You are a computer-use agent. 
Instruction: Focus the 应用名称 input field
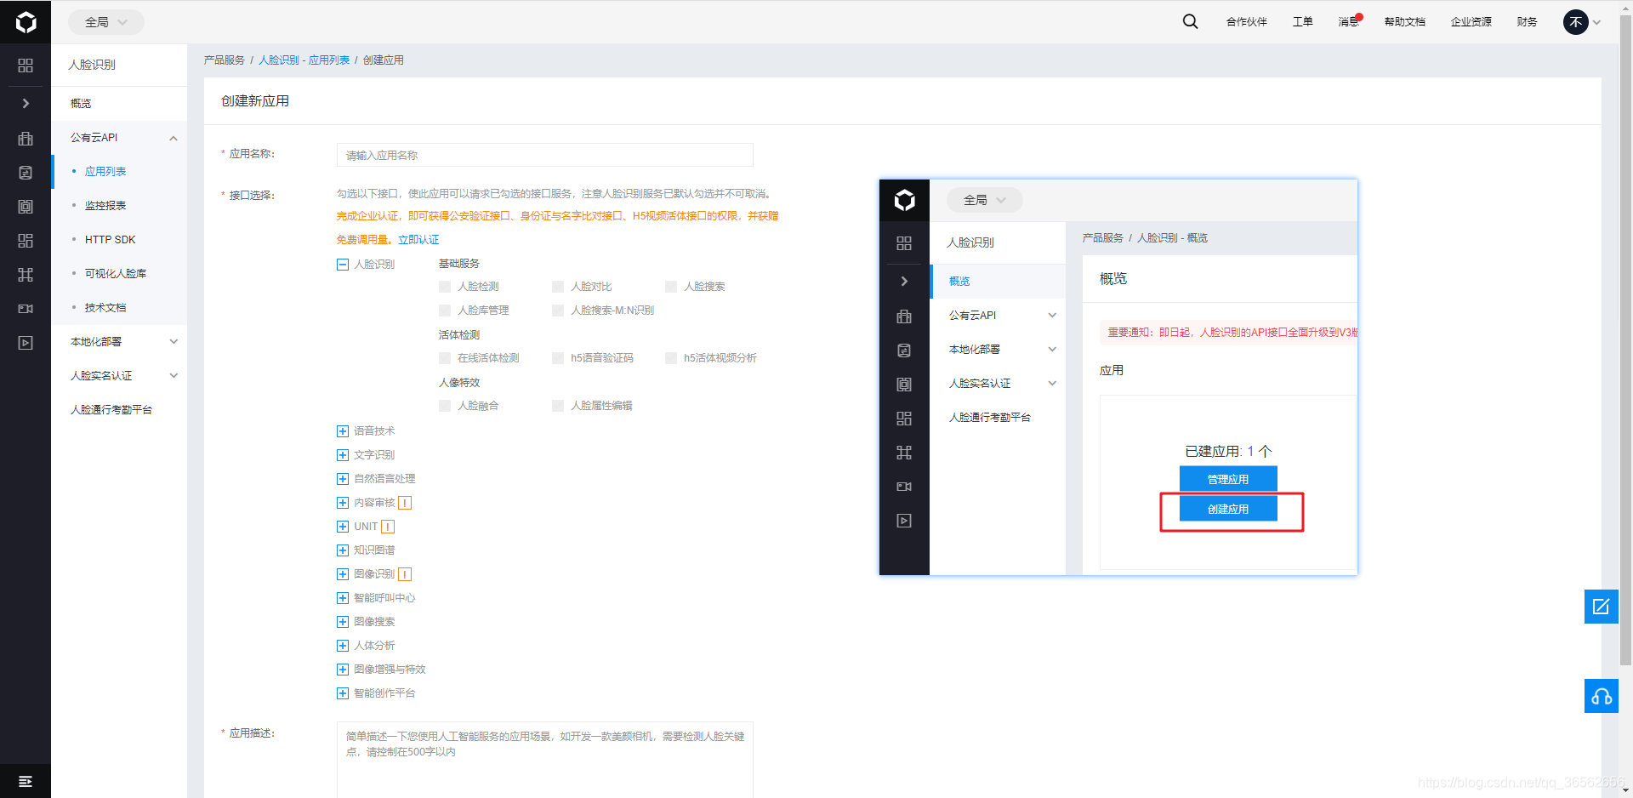pos(545,155)
